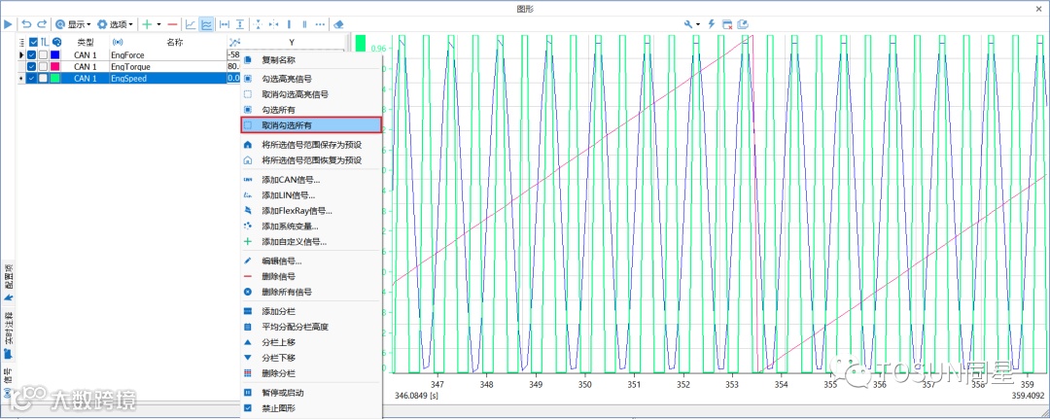Choose 取消勾选高亮信号 menu item
Viewport: 1050px width, 419px height.
(x=311, y=94)
